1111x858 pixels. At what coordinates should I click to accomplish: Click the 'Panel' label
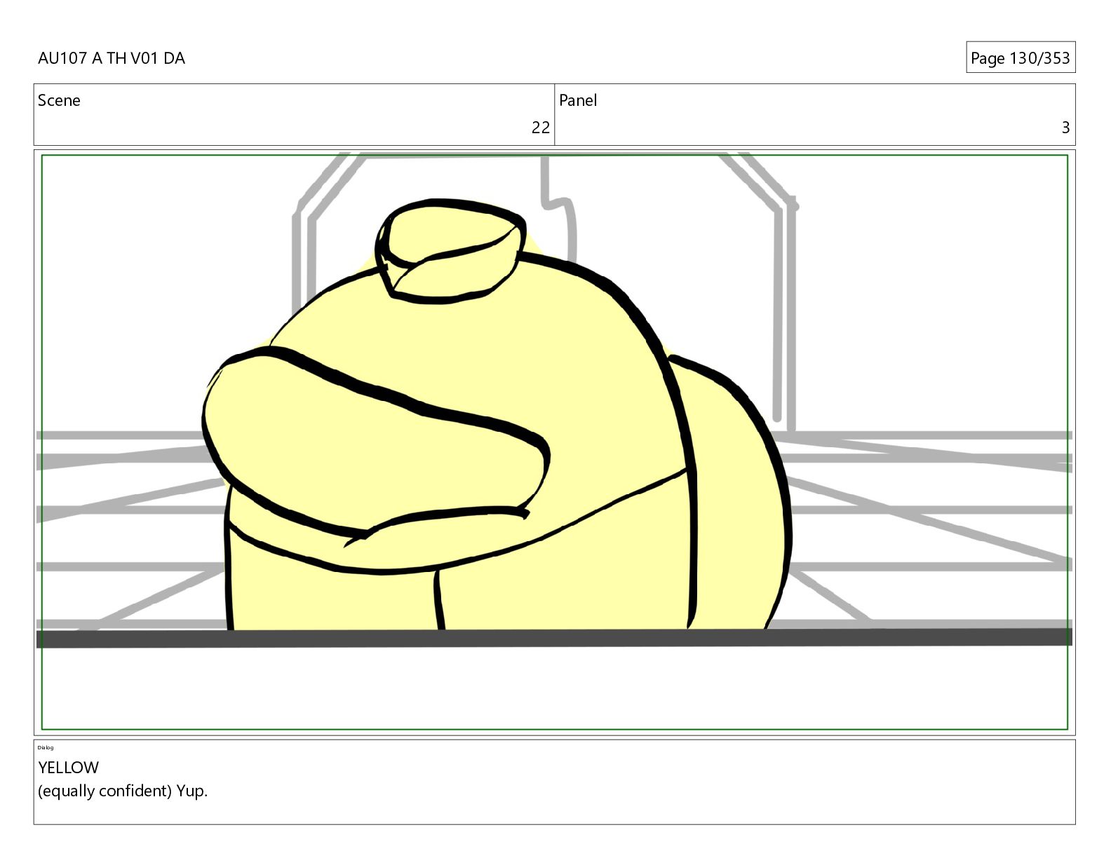(578, 100)
